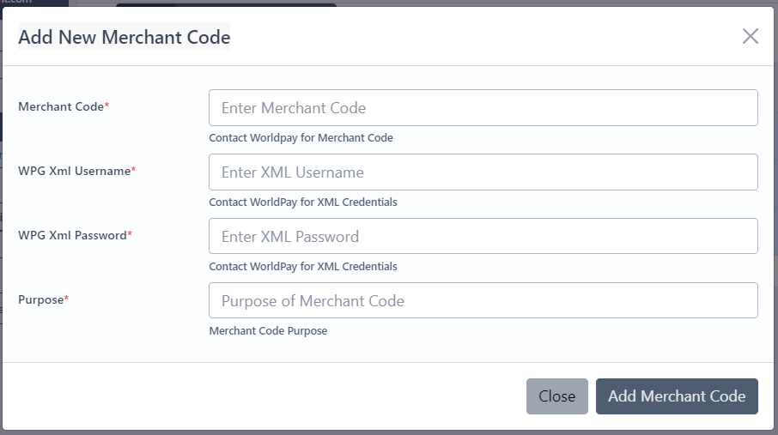Click the 'Merchant Code Purpose' helper text
This screenshot has width=778, height=435.
(268, 331)
